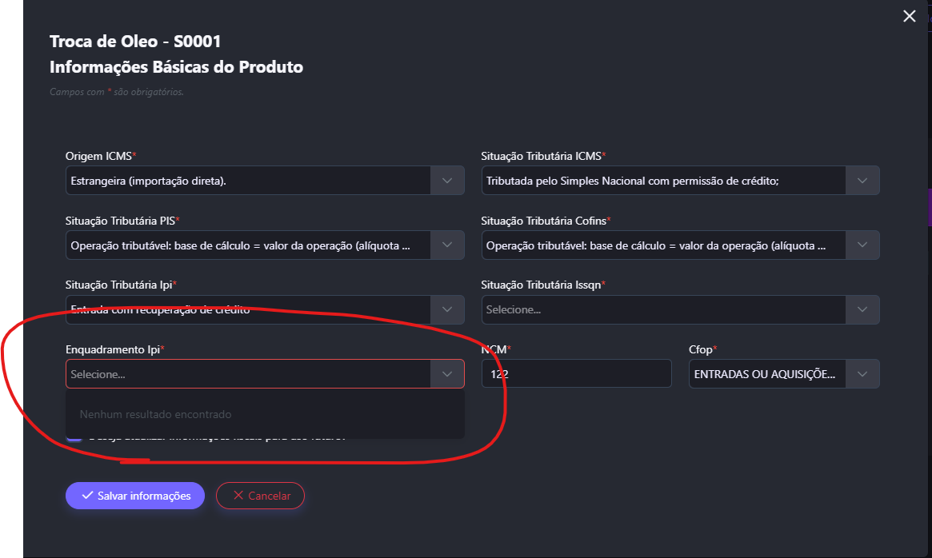The width and height of the screenshot is (932, 558).
Task: Click the NCM input field containing 122
Action: click(576, 374)
